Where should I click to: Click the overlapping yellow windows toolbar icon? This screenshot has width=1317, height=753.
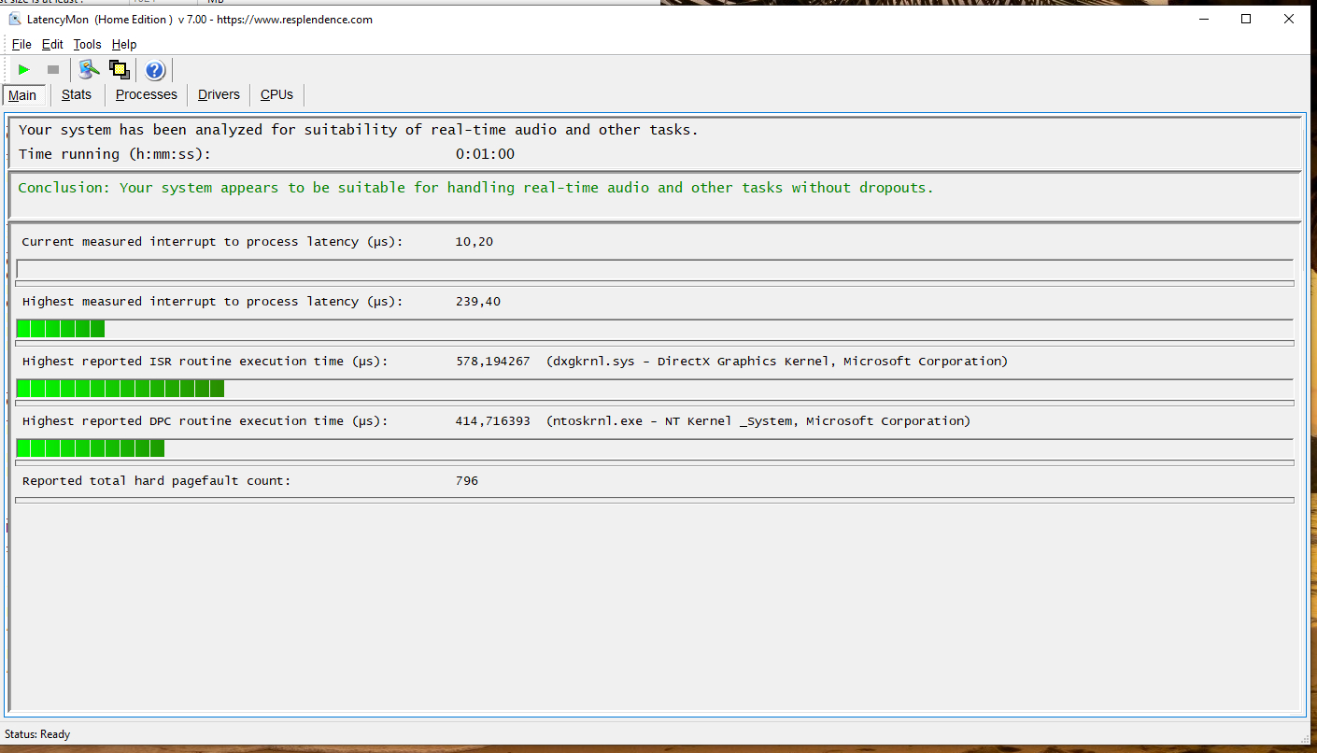point(119,70)
